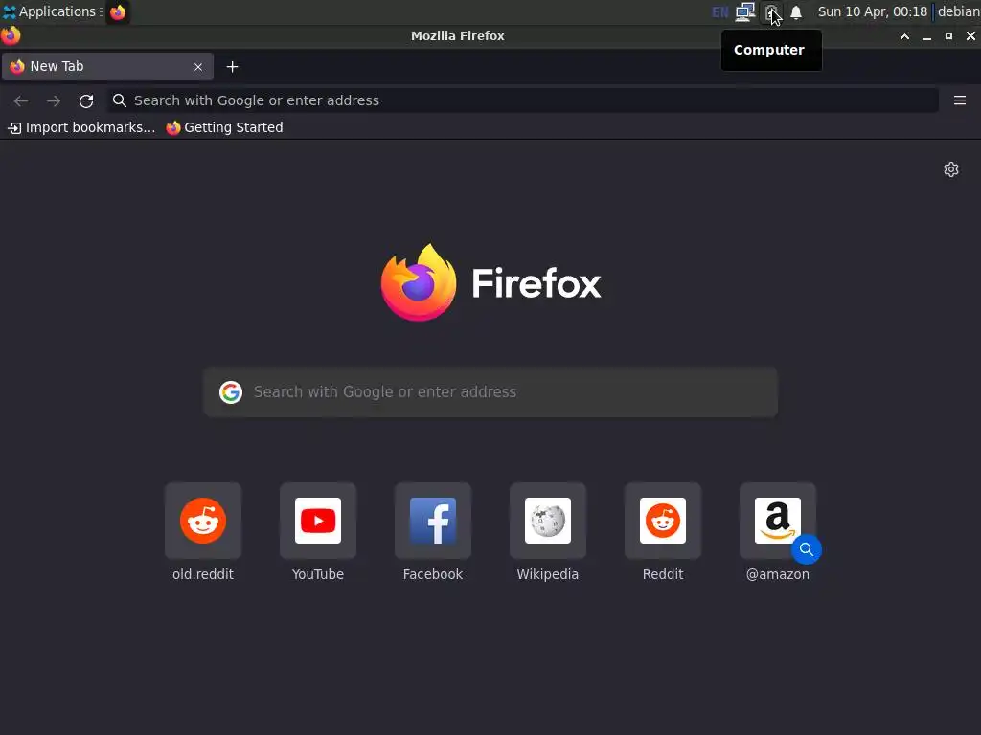Open the debian user menu
981x735 pixels.
click(x=958, y=11)
